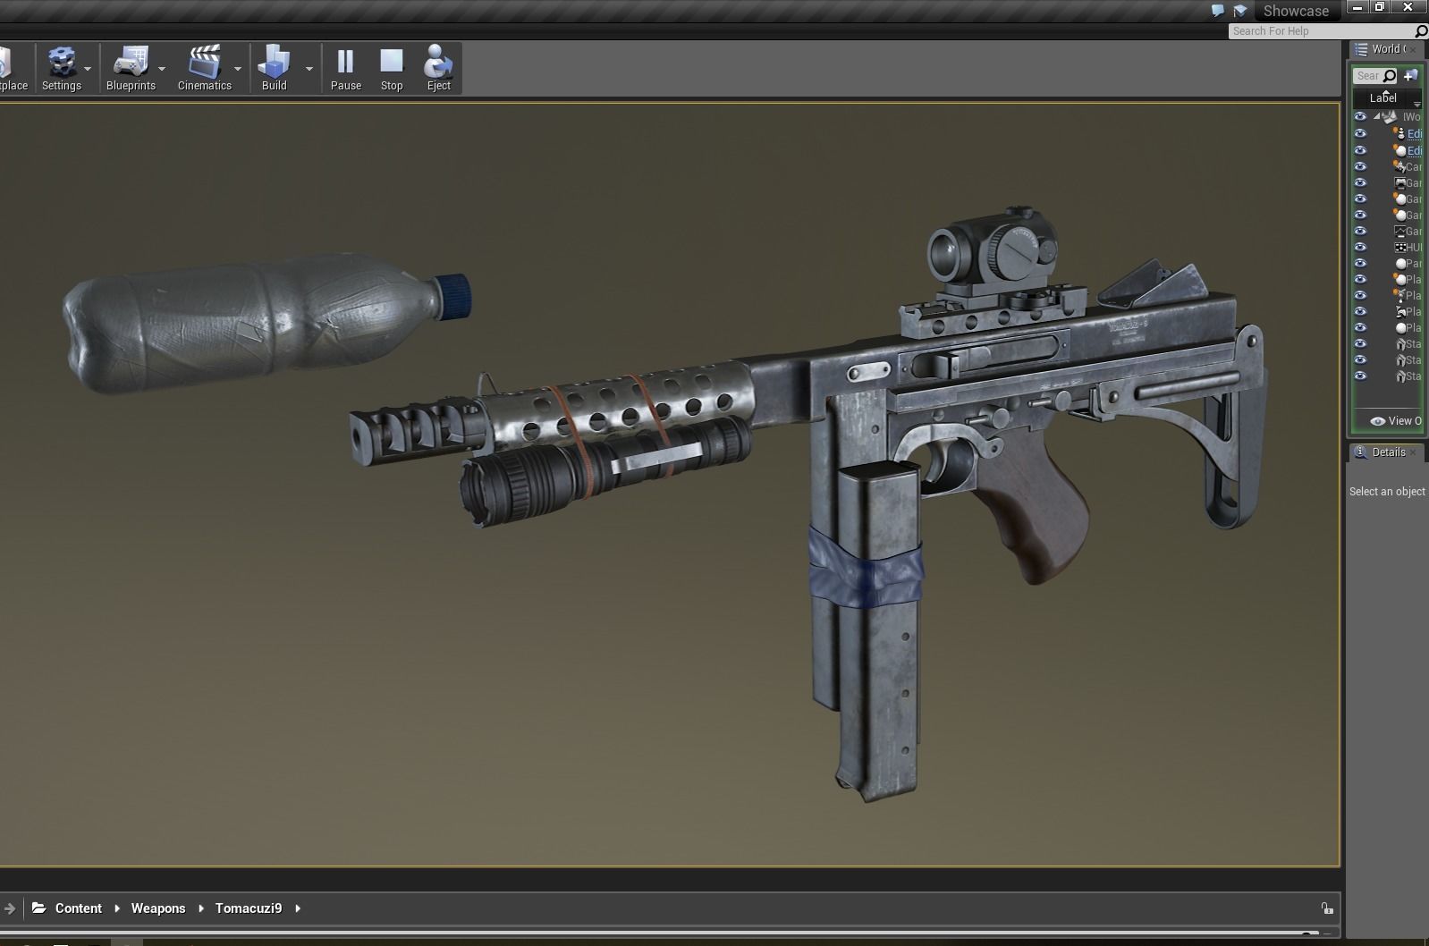The width and height of the screenshot is (1429, 946).
Task: Open the Cinematics dropdown arrow
Action: pos(238,69)
